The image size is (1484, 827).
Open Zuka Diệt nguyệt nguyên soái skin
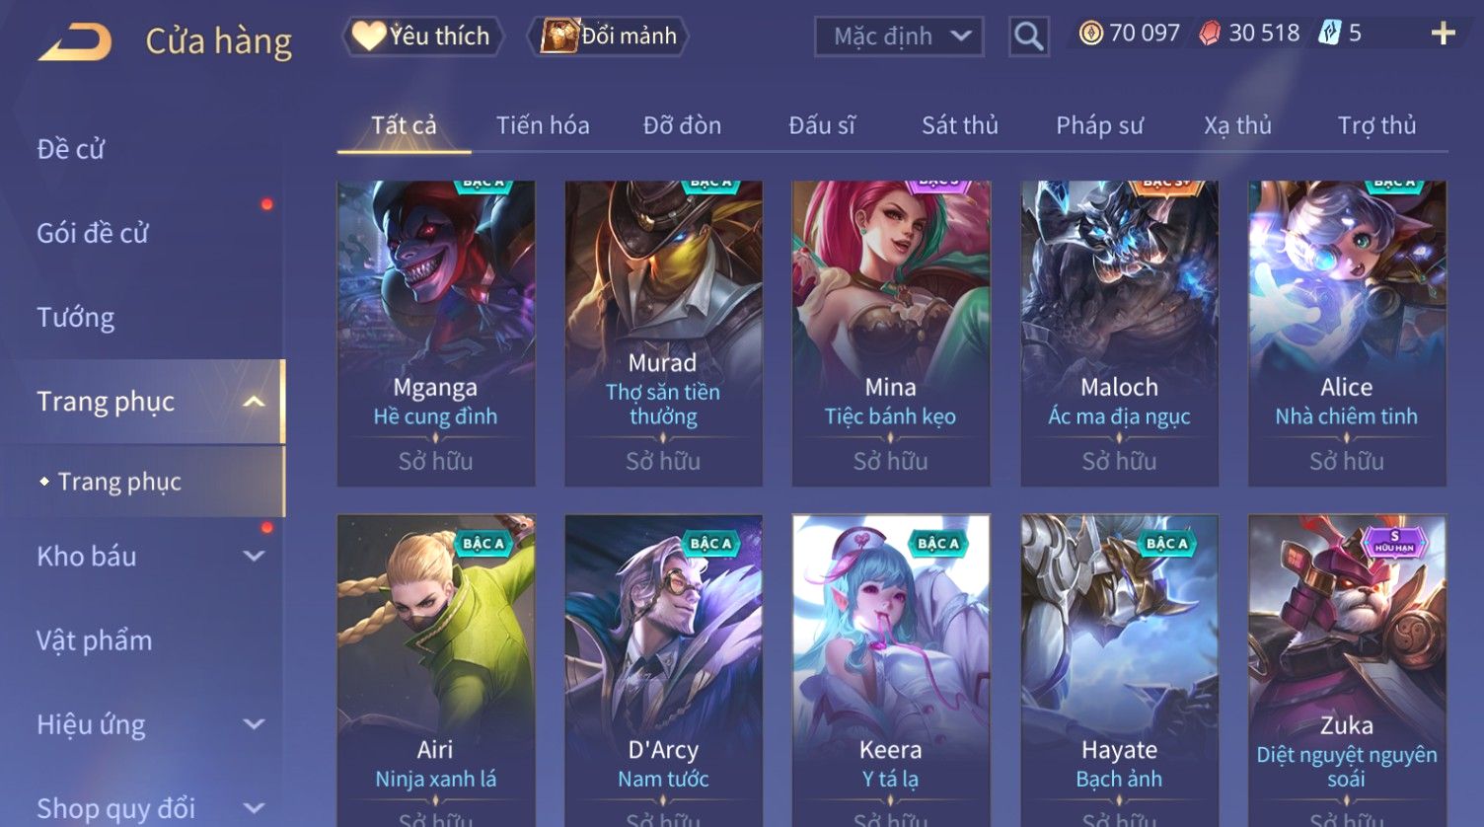[x=1347, y=671]
